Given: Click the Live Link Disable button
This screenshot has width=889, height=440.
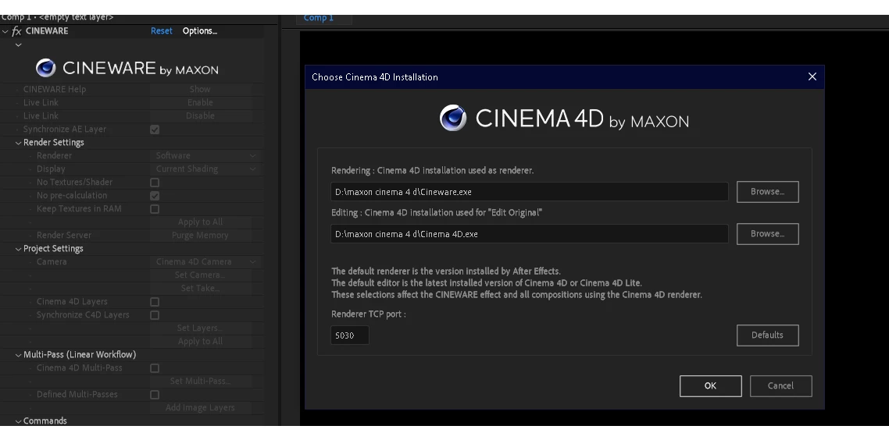Looking at the screenshot, I should click(x=200, y=116).
